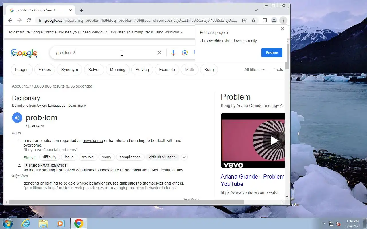367x229 pixels.
Task: Select the Meaning filter chip
Action: (x=118, y=70)
